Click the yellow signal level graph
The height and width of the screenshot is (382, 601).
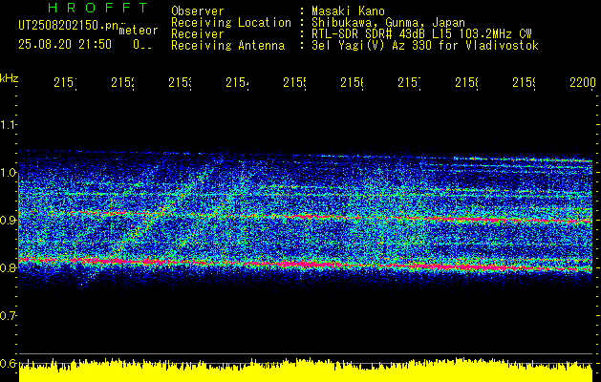tap(306, 371)
